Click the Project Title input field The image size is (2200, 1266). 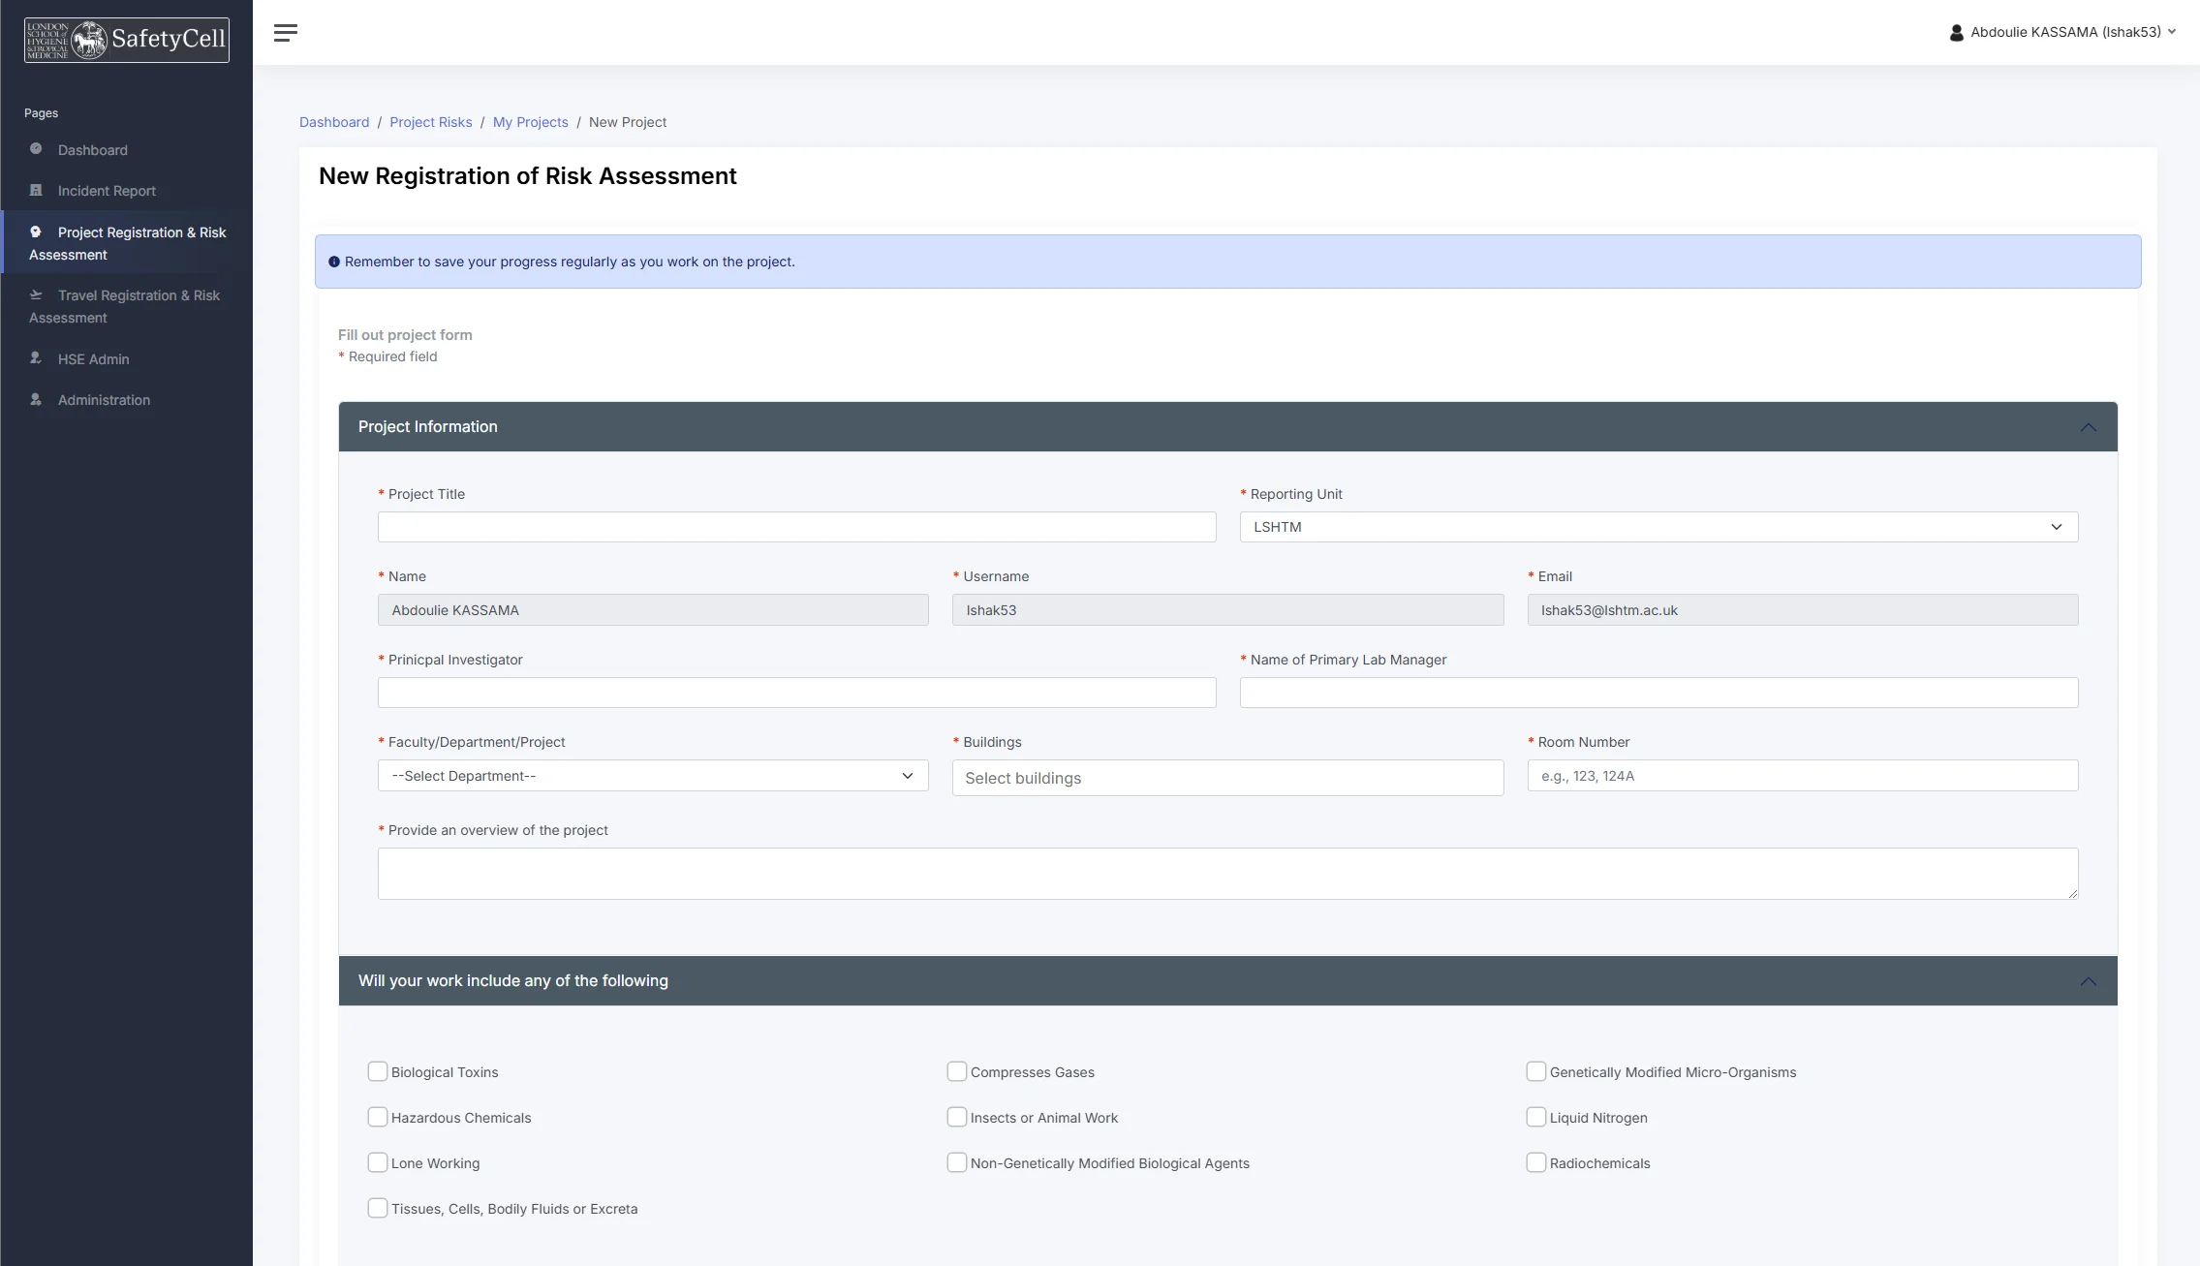tap(796, 526)
